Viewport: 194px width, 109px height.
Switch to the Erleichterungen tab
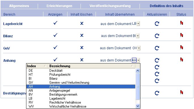(59, 6)
